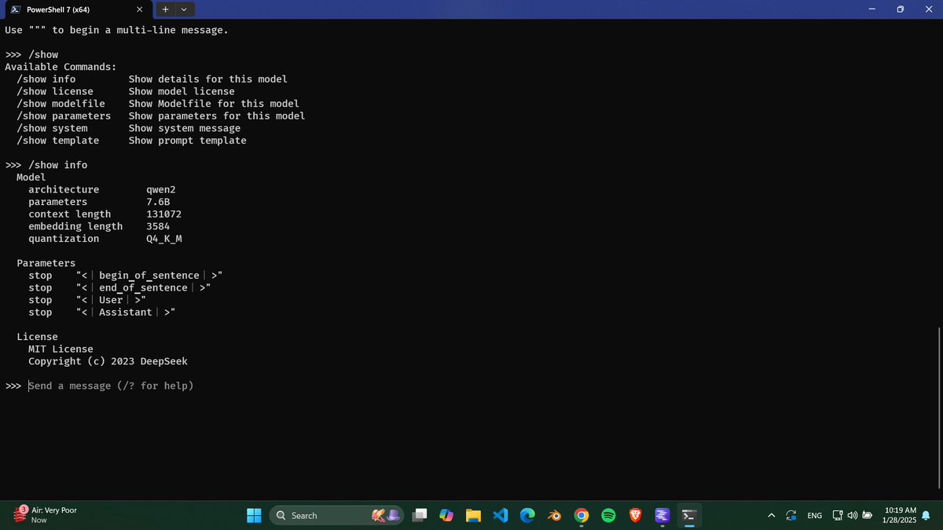
Task: Show hidden system tray icons chevron
Action: pos(772,515)
